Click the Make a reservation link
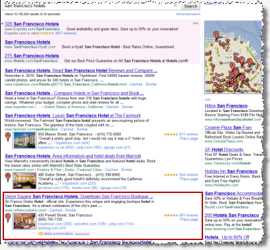 (x=58, y=233)
